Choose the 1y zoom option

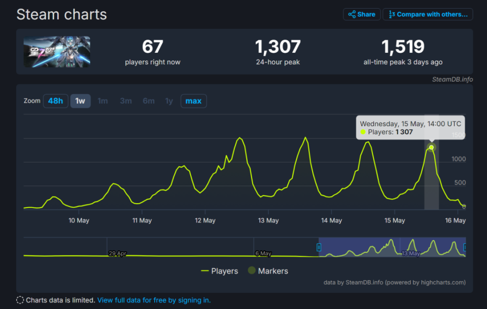click(169, 101)
